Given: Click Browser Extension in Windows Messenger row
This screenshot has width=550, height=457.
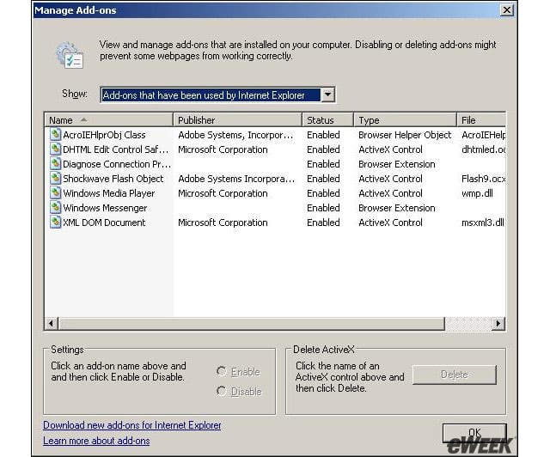Looking at the screenshot, I should point(397,208).
